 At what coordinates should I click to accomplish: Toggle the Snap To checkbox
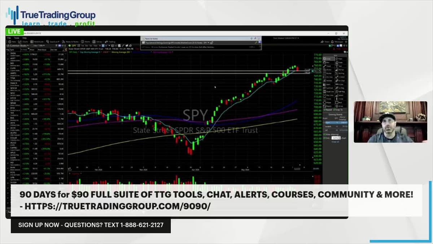[x=335, y=110]
